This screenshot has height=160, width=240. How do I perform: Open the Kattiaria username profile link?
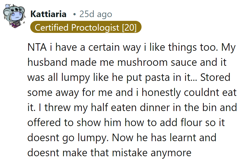click(x=48, y=14)
